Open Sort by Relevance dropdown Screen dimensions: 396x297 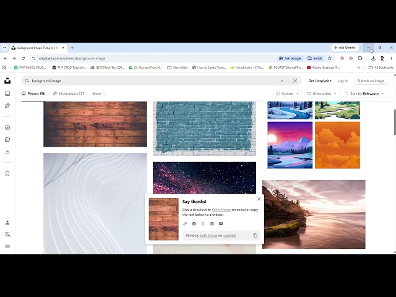tap(364, 93)
